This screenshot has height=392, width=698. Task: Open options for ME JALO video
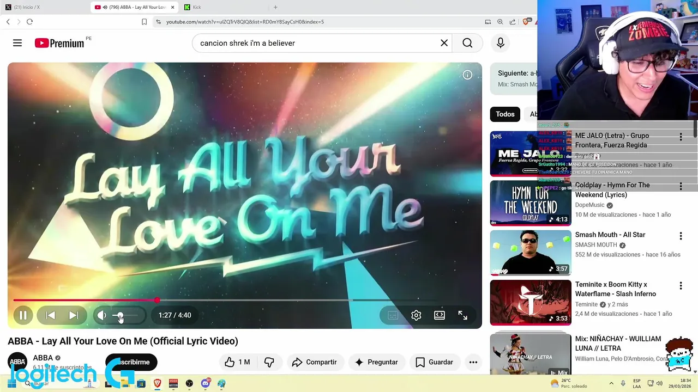point(681,137)
